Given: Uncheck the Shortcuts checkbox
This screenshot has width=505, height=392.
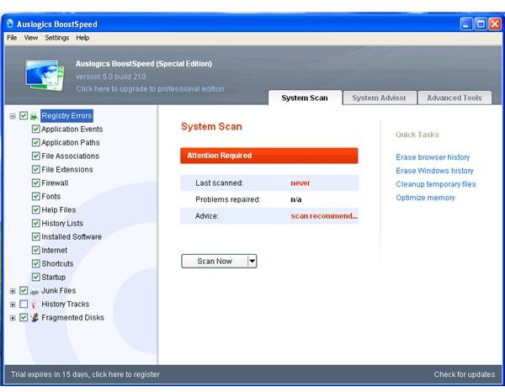Looking at the screenshot, I should [x=35, y=263].
